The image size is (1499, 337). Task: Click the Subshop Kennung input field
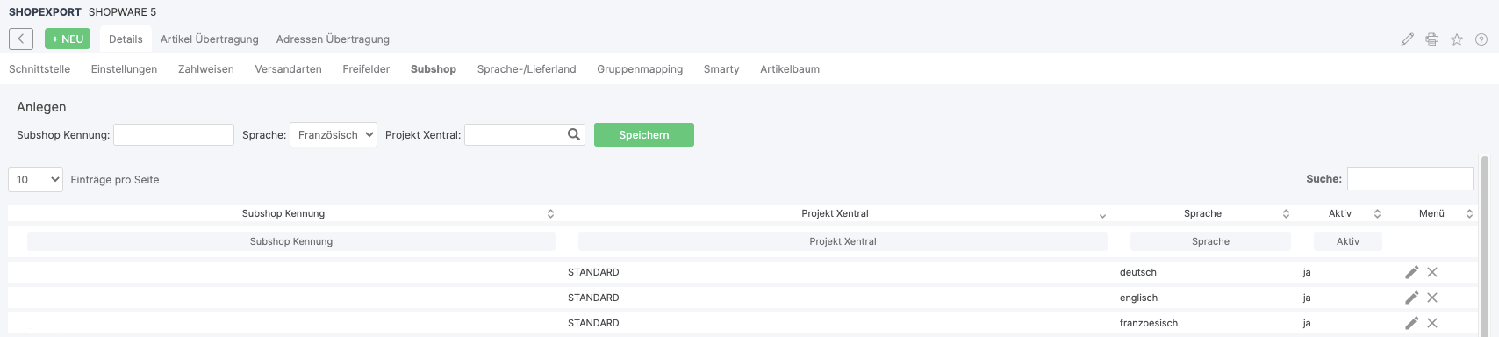pyautogui.click(x=174, y=134)
